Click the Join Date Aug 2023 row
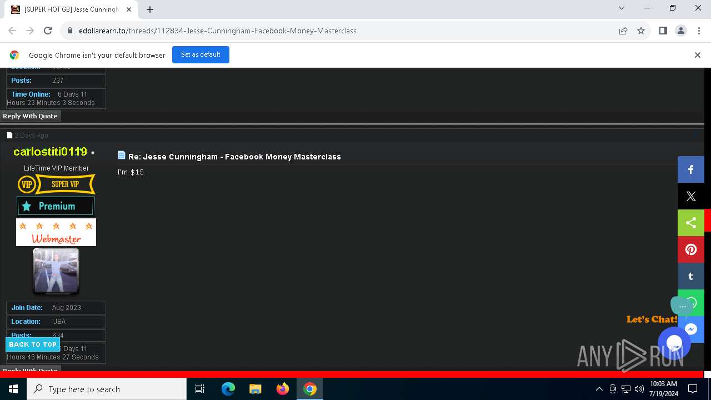 click(56, 308)
